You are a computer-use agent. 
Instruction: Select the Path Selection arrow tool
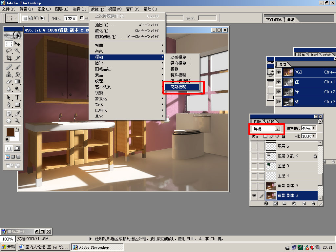pyautogui.click(x=9, y=98)
